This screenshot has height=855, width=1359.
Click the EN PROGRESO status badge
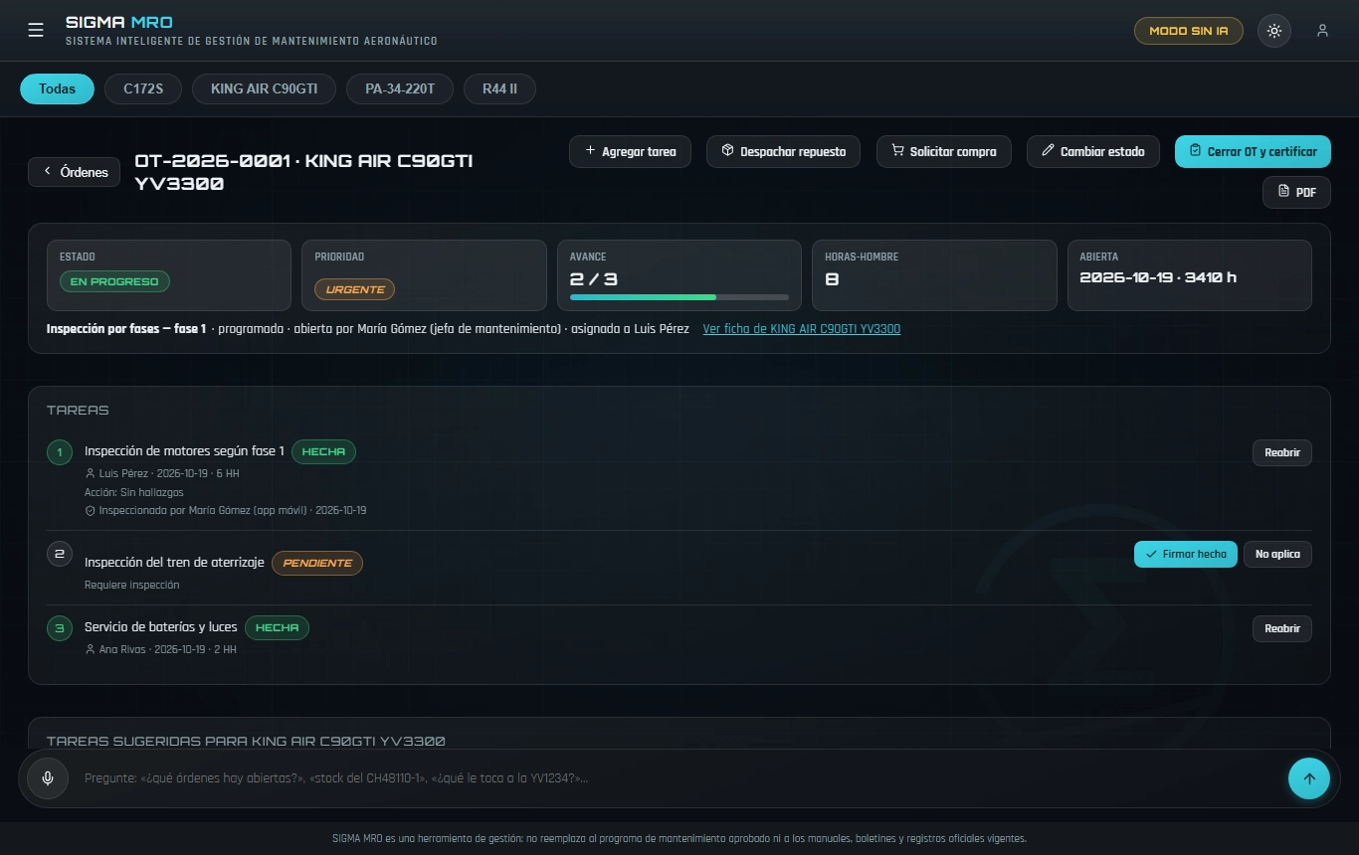tap(115, 281)
